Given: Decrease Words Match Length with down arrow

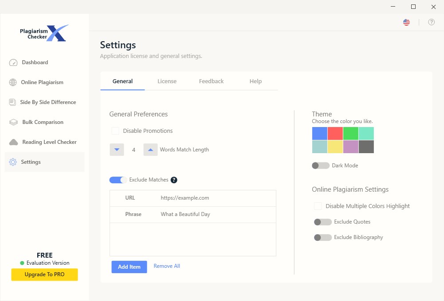Looking at the screenshot, I should [x=117, y=150].
